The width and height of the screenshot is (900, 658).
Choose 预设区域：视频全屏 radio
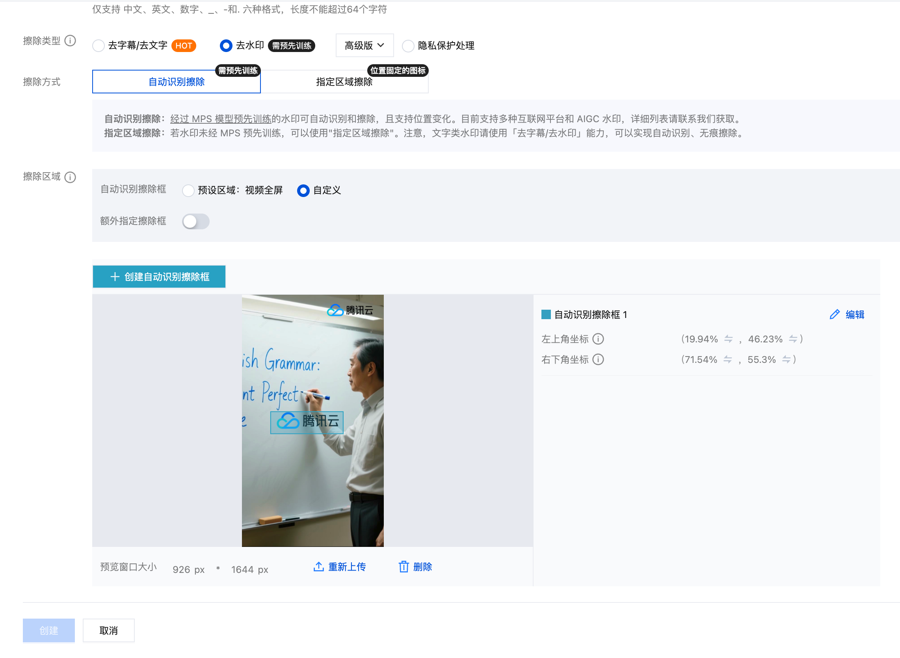[188, 191]
